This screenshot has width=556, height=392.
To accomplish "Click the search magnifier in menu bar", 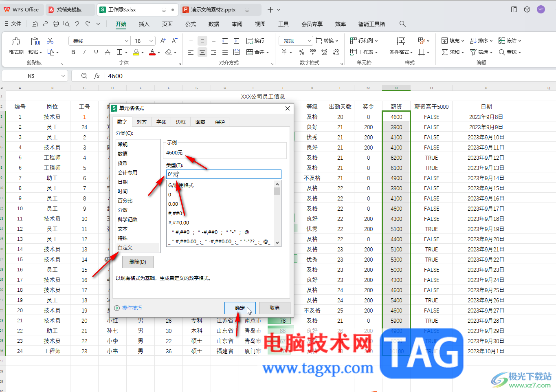I will pos(402,24).
